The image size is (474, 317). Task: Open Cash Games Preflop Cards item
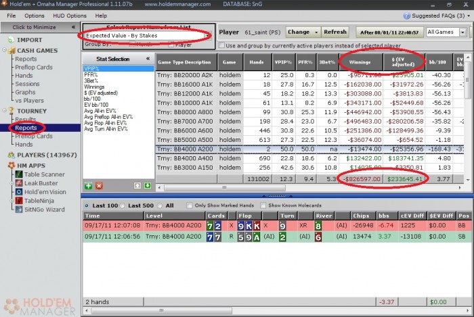34,68
